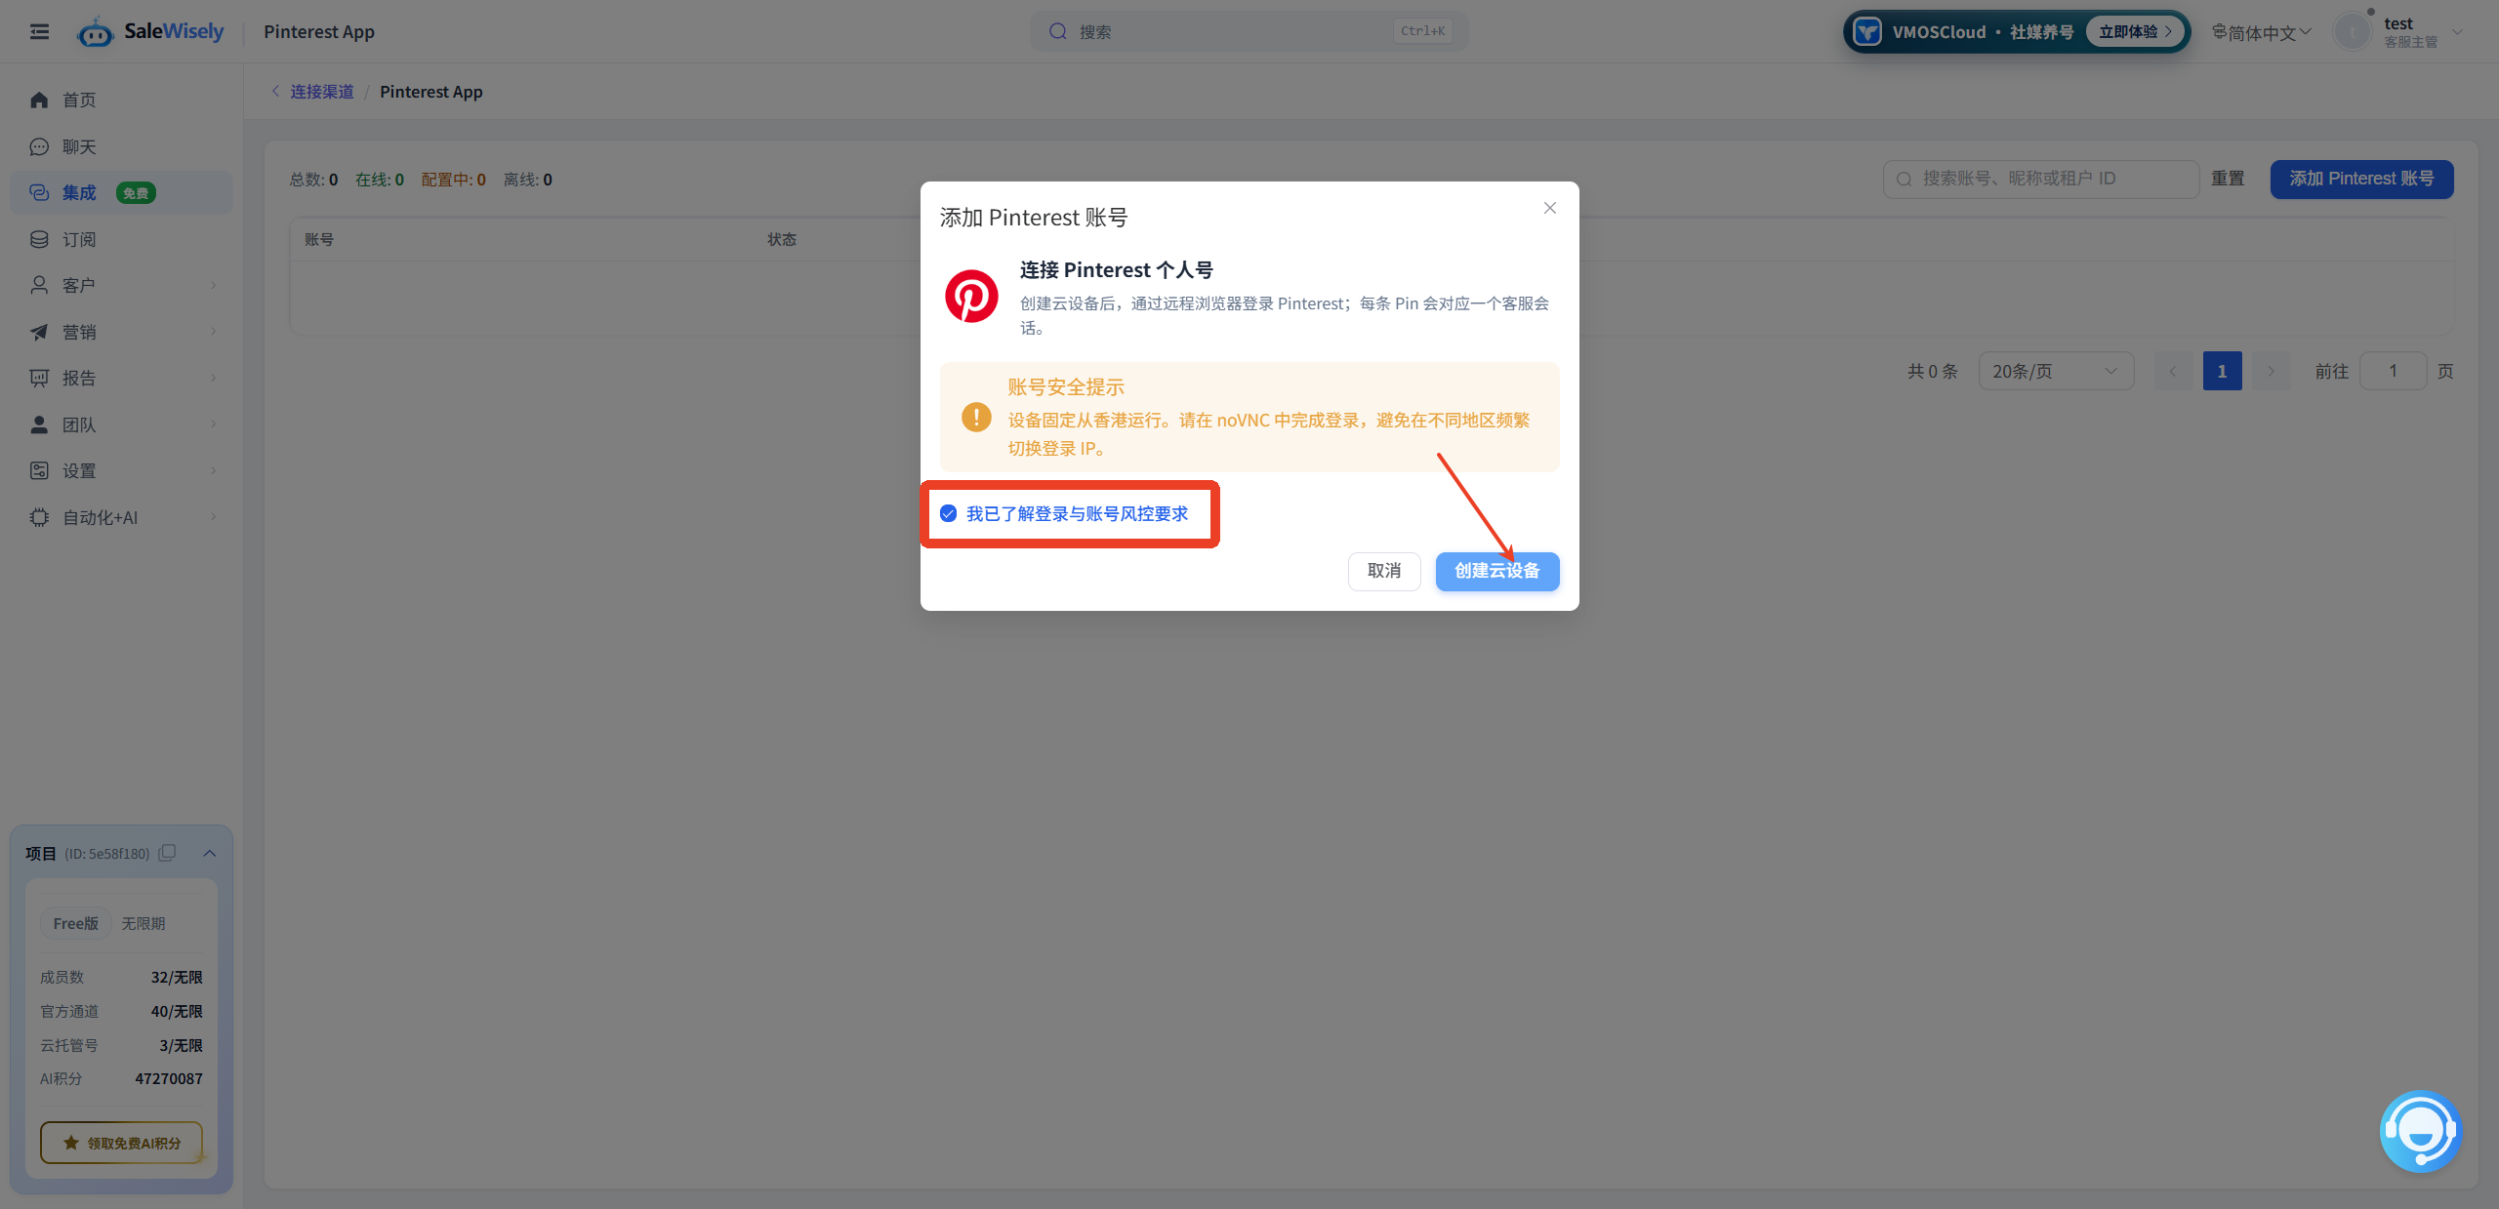
Task: Copy the project ID with copy icon
Action: point(167,854)
